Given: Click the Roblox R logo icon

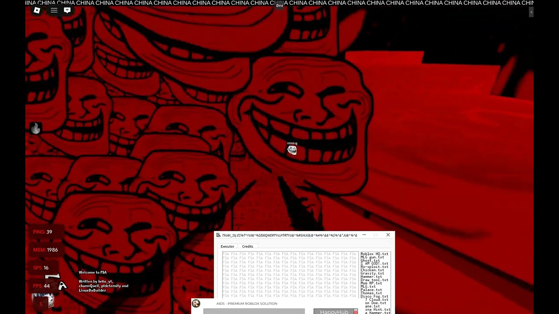Looking at the screenshot, I should pos(196,304).
